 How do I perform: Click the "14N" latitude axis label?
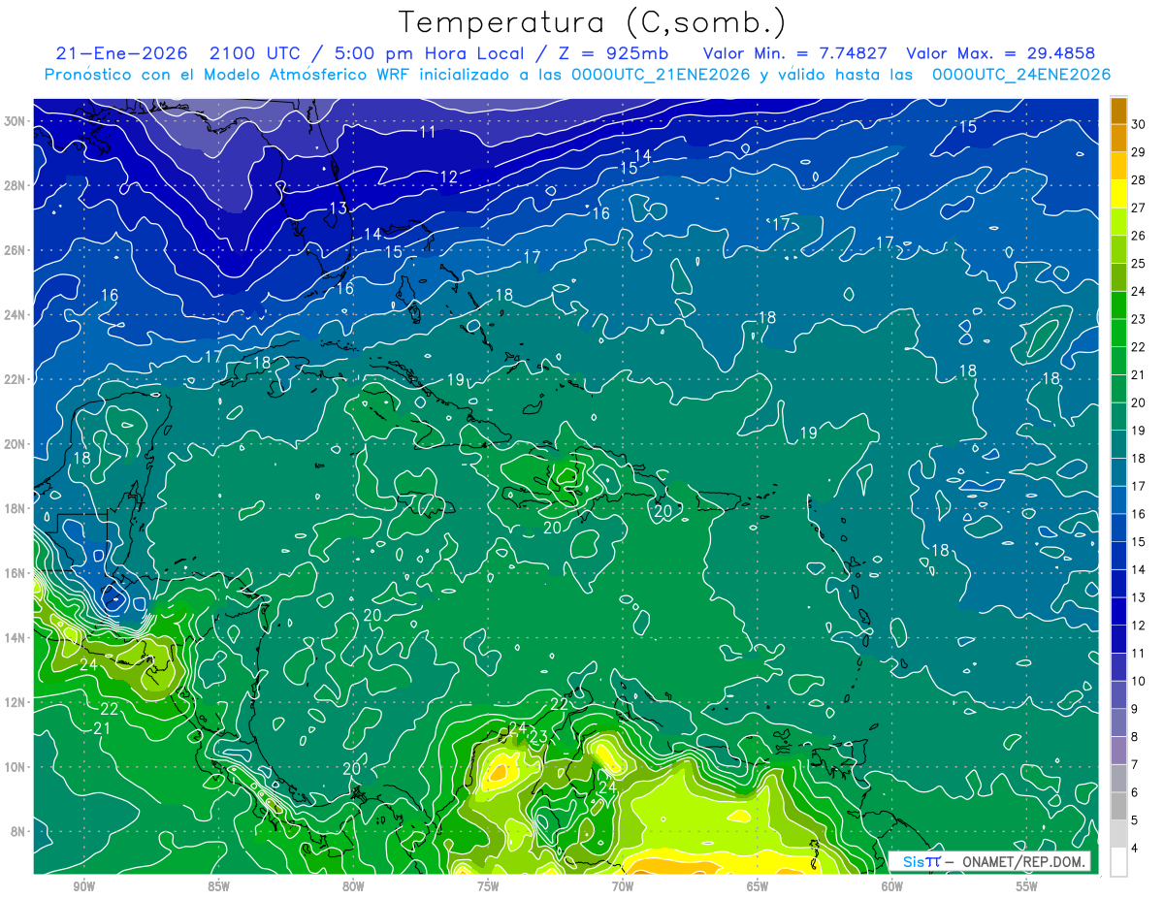tap(15, 637)
